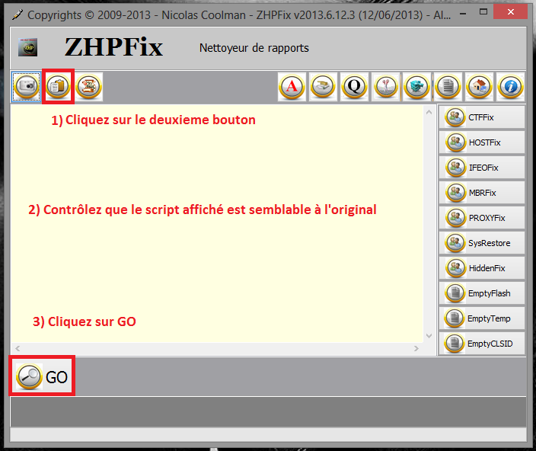The image size is (536, 451).
Task: Click the horizontal scrollbar right arrow
Action: point(416,348)
